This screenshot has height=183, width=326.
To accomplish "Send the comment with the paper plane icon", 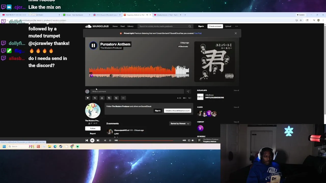I will tap(188, 91).
